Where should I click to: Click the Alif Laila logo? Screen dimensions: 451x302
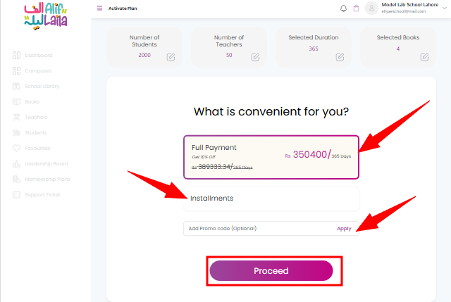click(46, 16)
